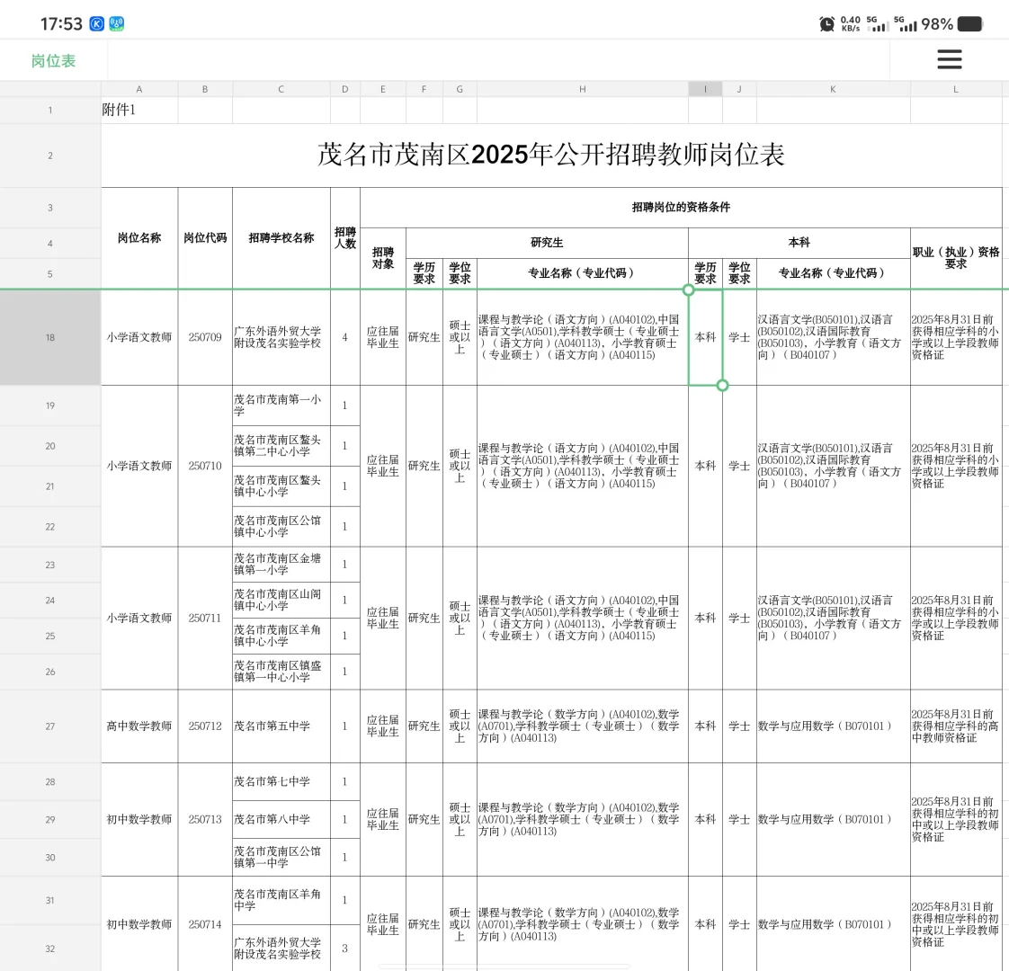Click school cell 茂名市茂南区羊角镇中心小学

[x=281, y=636]
